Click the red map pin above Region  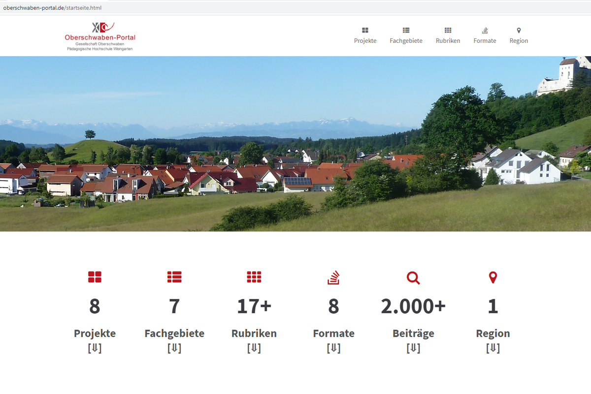tap(493, 278)
